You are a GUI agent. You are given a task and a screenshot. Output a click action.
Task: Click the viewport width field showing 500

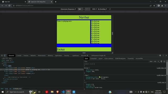pyautogui.click(x=80, y=9)
